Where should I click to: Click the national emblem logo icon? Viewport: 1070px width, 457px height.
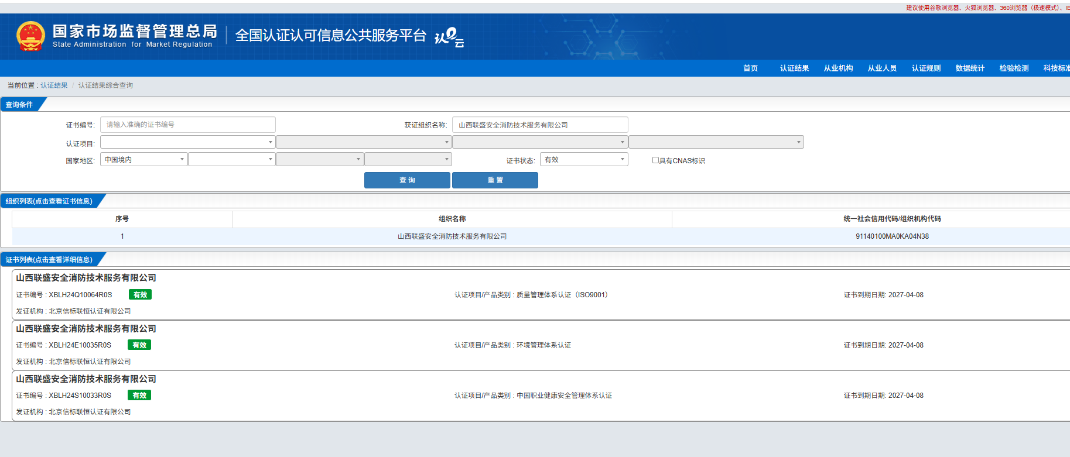(30, 36)
